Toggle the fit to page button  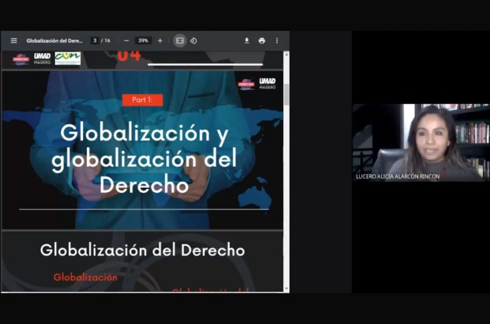180,41
